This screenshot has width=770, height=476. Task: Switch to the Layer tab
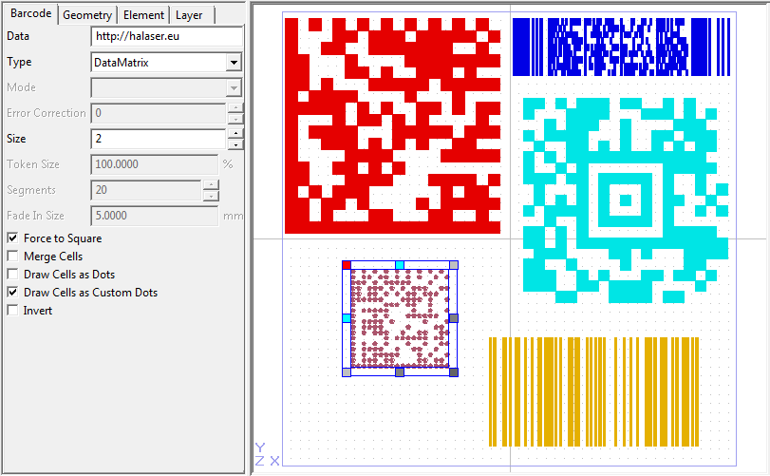point(189,15)
